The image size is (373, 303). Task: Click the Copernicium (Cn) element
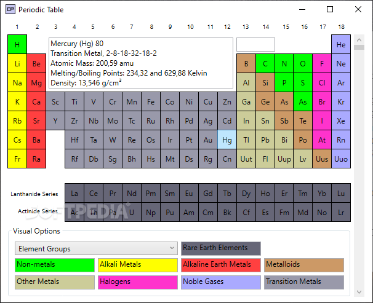pos(227,159)
